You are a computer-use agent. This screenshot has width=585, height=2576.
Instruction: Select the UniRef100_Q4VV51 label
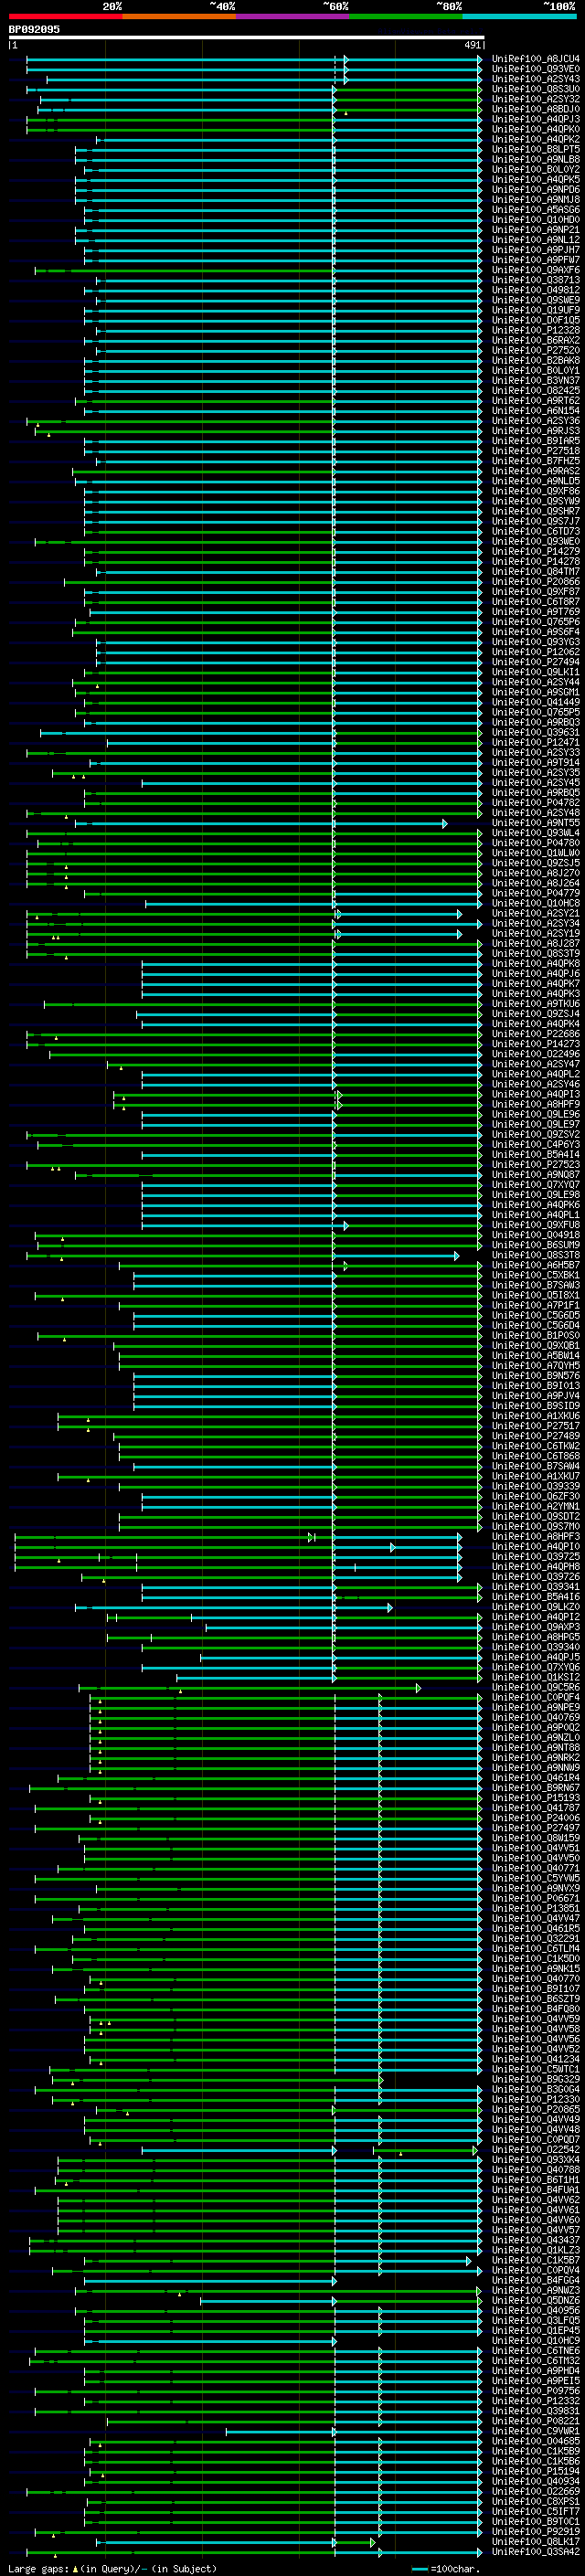(x=536, y=1848)
